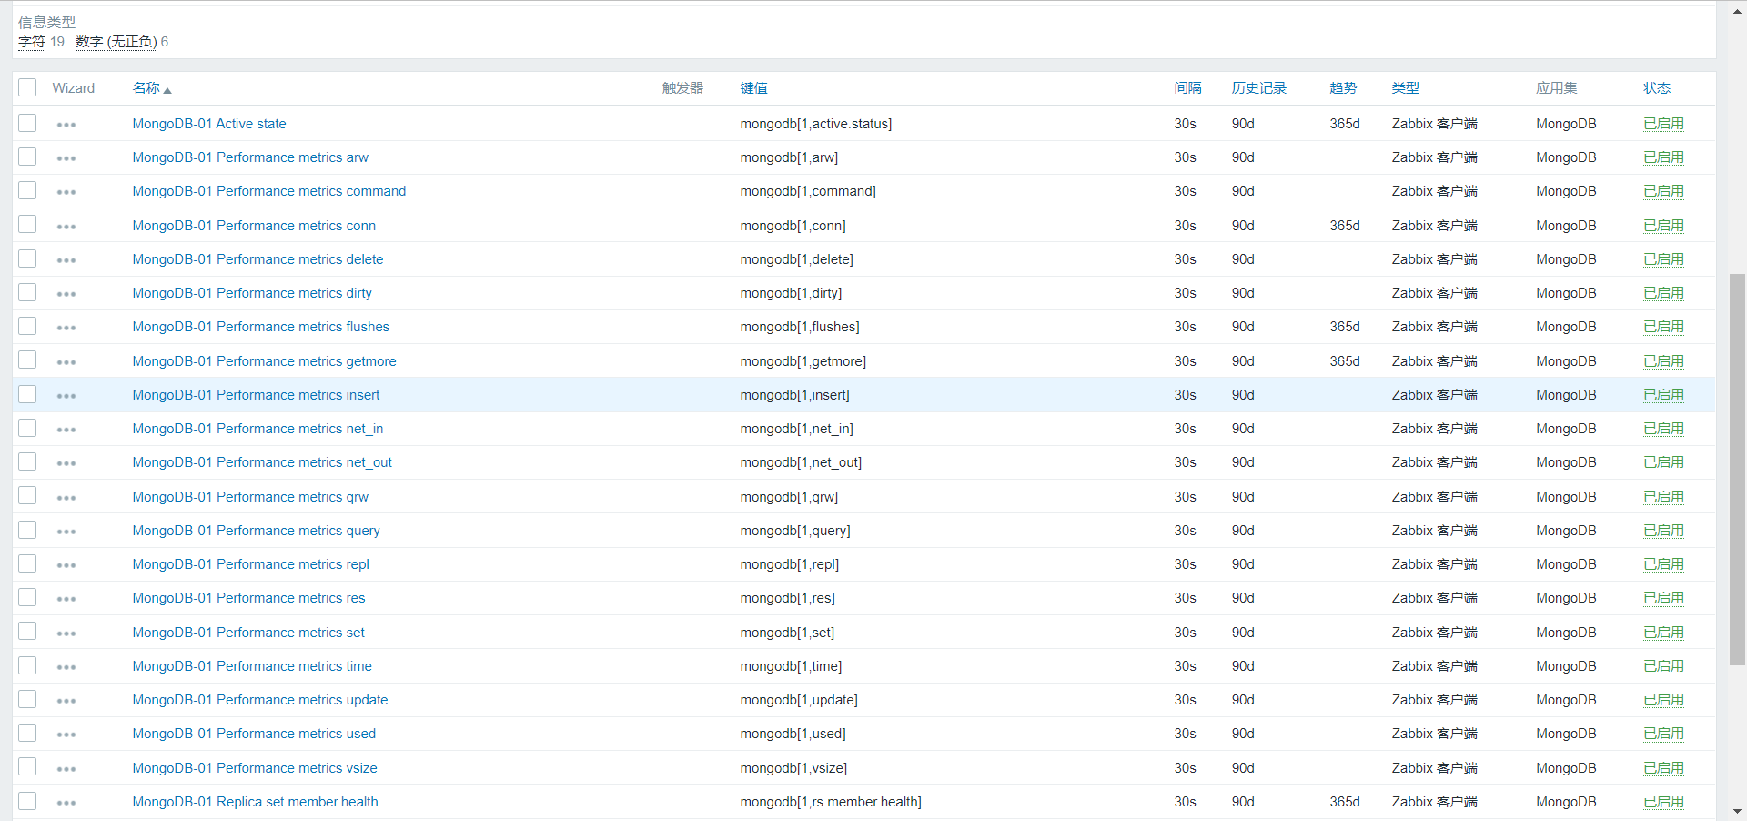Image resolution: width=1747 pixels, height=821 pixels.
Task: Select the checkbox for Performance metrics net_in
Action: (x=27, y=428)
